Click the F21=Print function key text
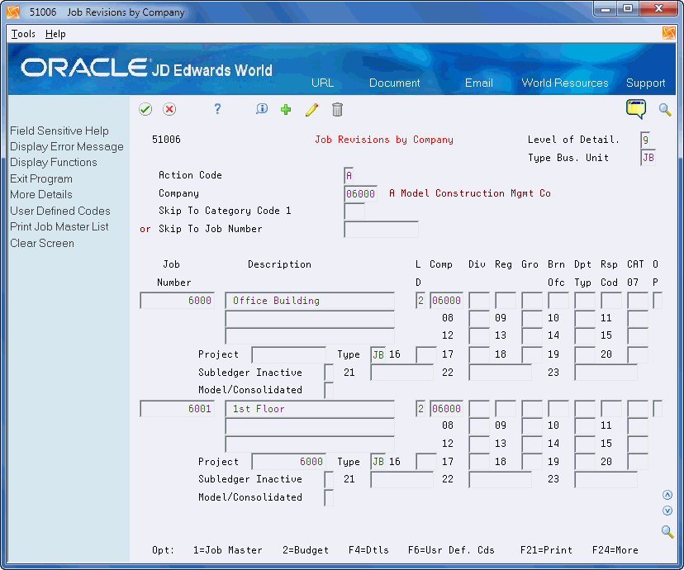 [546, 550]
